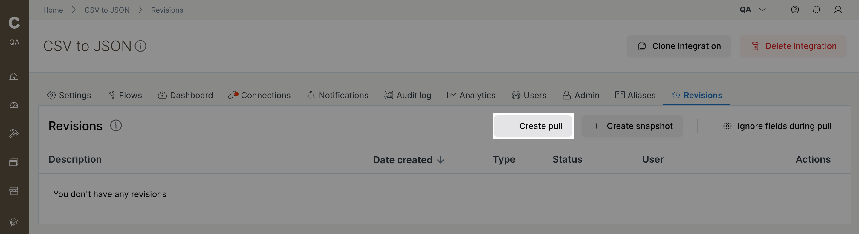Click the Create snapshot button

[x=632, y=126]
